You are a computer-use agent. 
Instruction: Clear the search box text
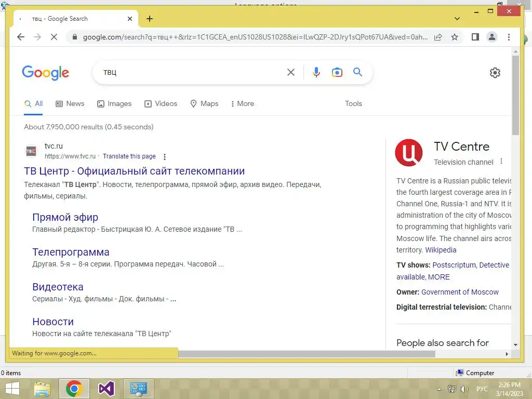click(291, 72)
